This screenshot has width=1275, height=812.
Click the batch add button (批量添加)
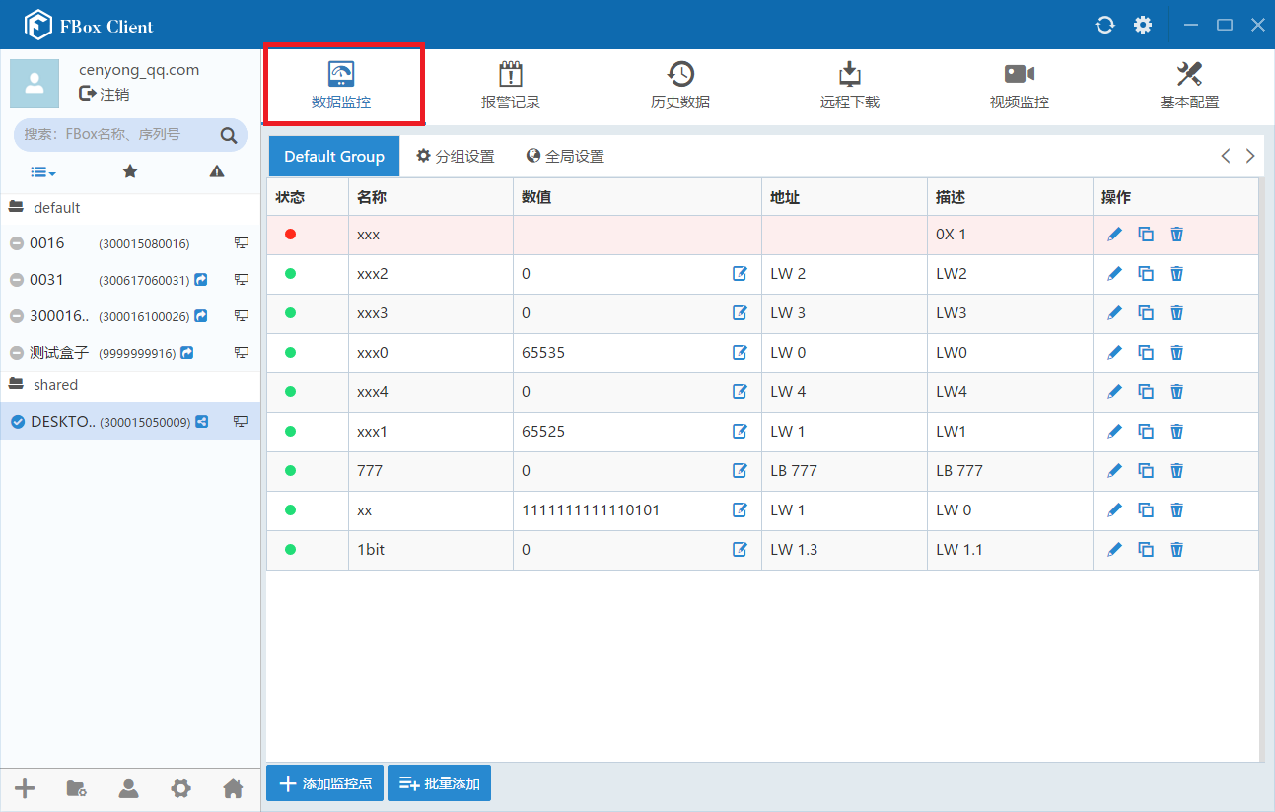tap(439, 783)
